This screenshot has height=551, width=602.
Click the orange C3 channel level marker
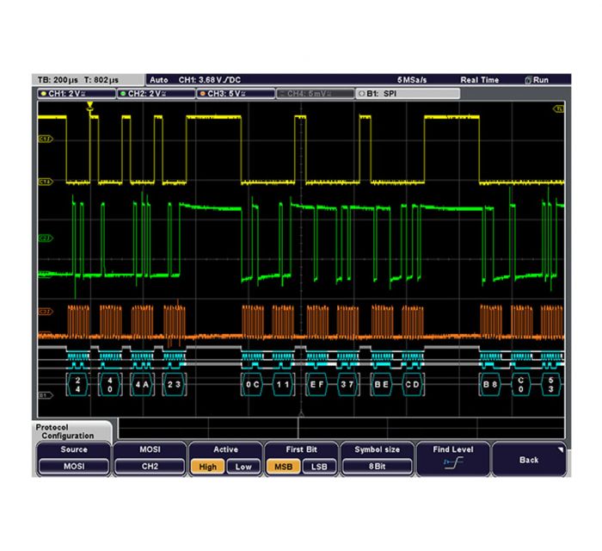click(44, 312)
